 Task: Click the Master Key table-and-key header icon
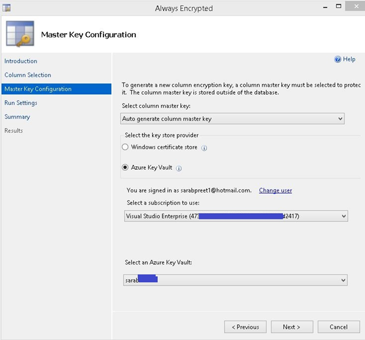20,34
